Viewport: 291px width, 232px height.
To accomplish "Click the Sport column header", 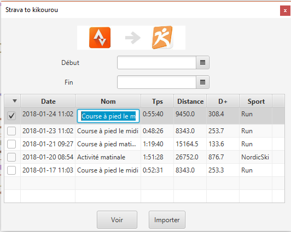I will click(256, 101).
